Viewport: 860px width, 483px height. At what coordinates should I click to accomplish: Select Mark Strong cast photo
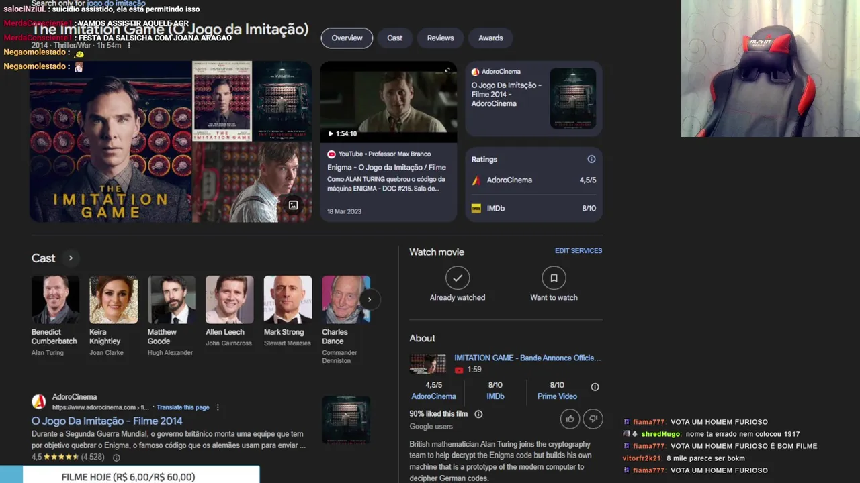(288, 300)
